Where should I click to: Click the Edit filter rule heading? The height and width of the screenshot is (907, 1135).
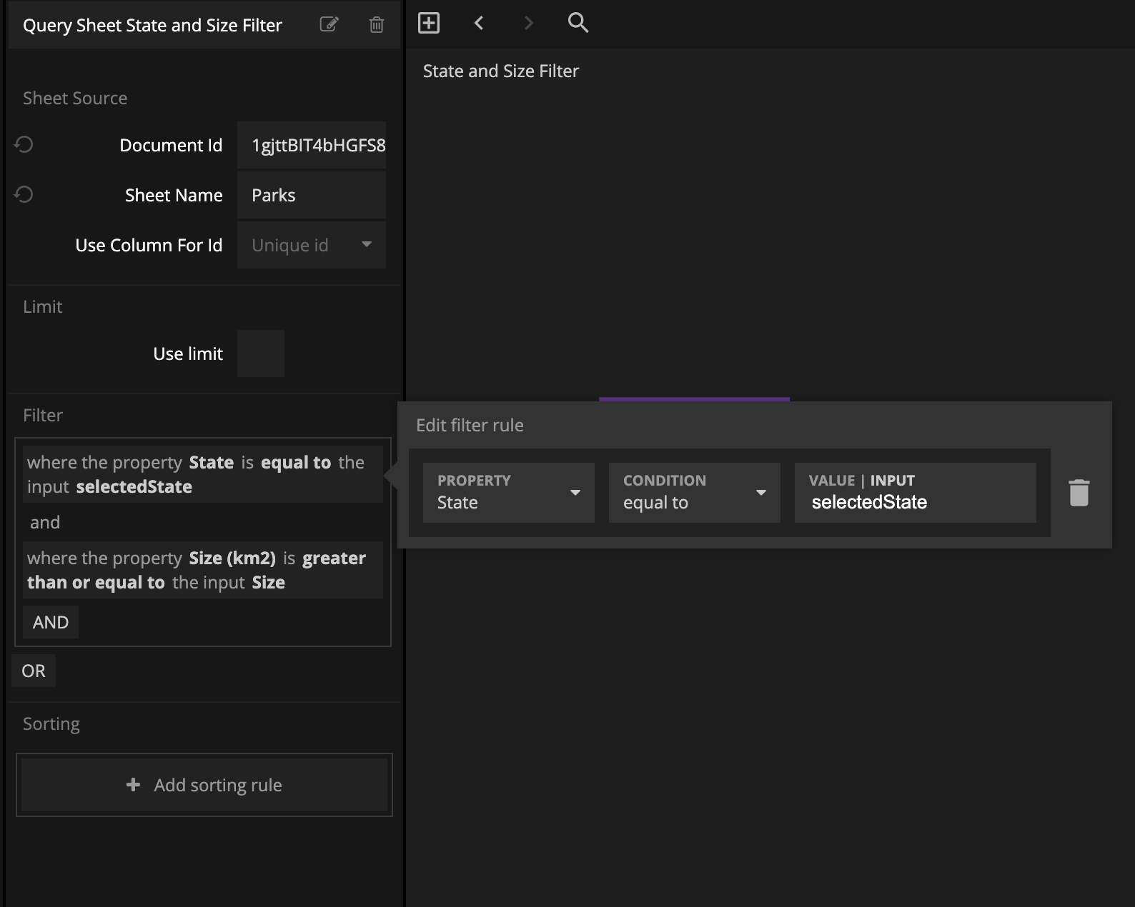click(470, 425)
